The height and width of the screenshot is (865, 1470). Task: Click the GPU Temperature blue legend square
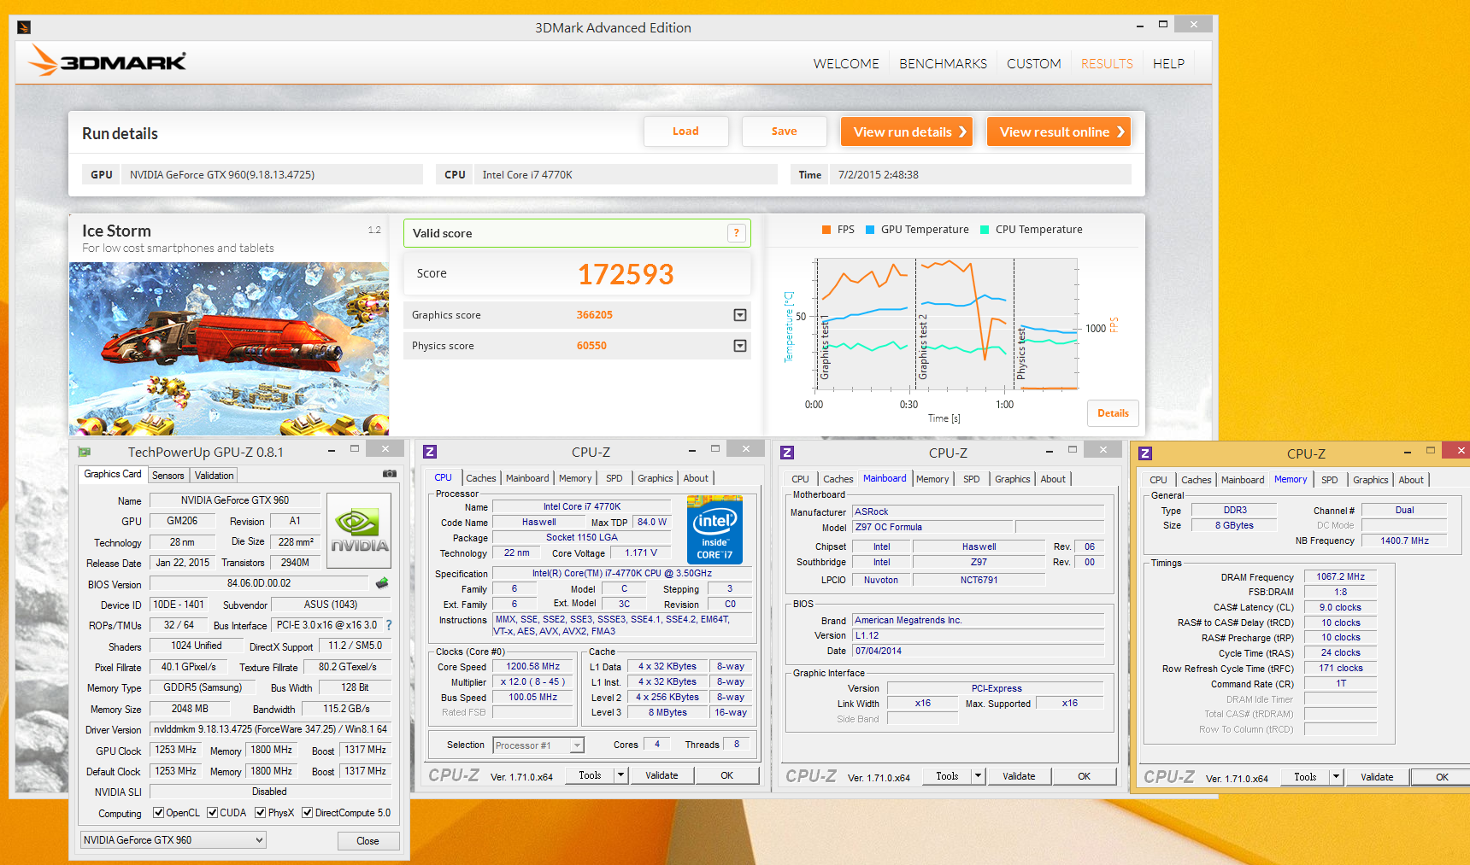(870, 230)
